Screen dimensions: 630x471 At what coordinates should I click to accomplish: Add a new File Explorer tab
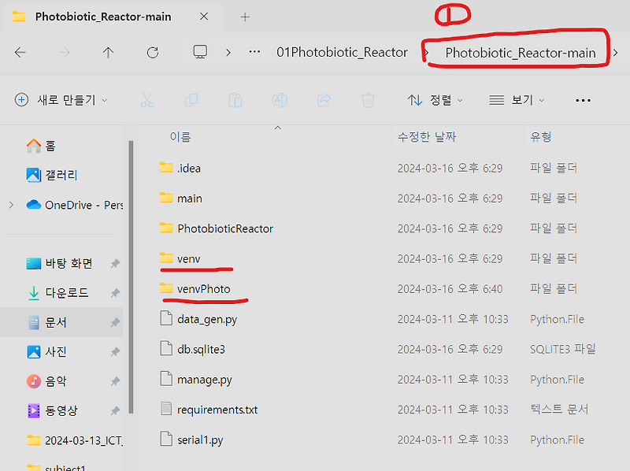[x=245, y=17]
